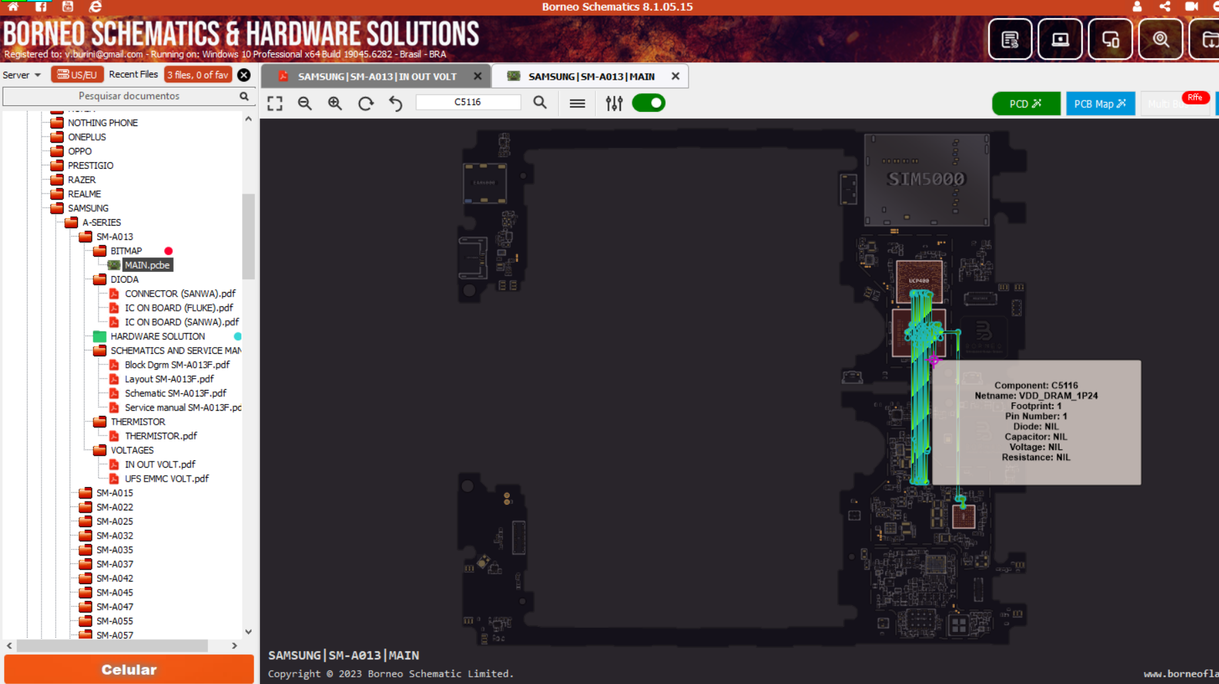Expand the OPPO folder
Viewport: 1219px width, 684px height.
pos(79,151)
